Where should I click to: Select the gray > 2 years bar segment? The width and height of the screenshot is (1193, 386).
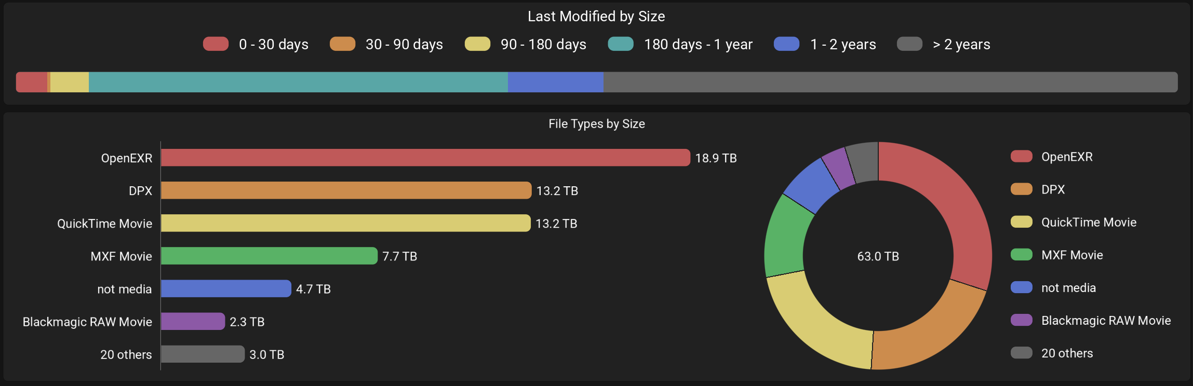click(890, 82)
